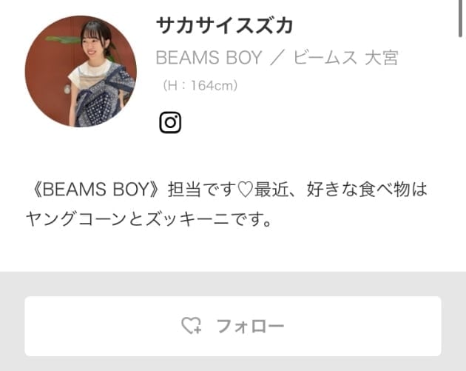466x371 pixels.
Task: Open the ビームス 大宮 shop link
Action: coord(346,58)
